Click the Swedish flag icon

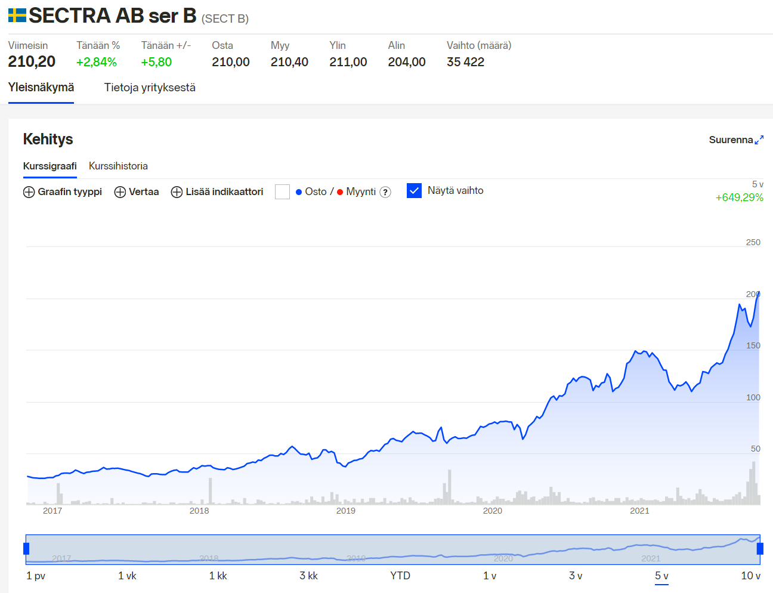(x=17, y=16)
